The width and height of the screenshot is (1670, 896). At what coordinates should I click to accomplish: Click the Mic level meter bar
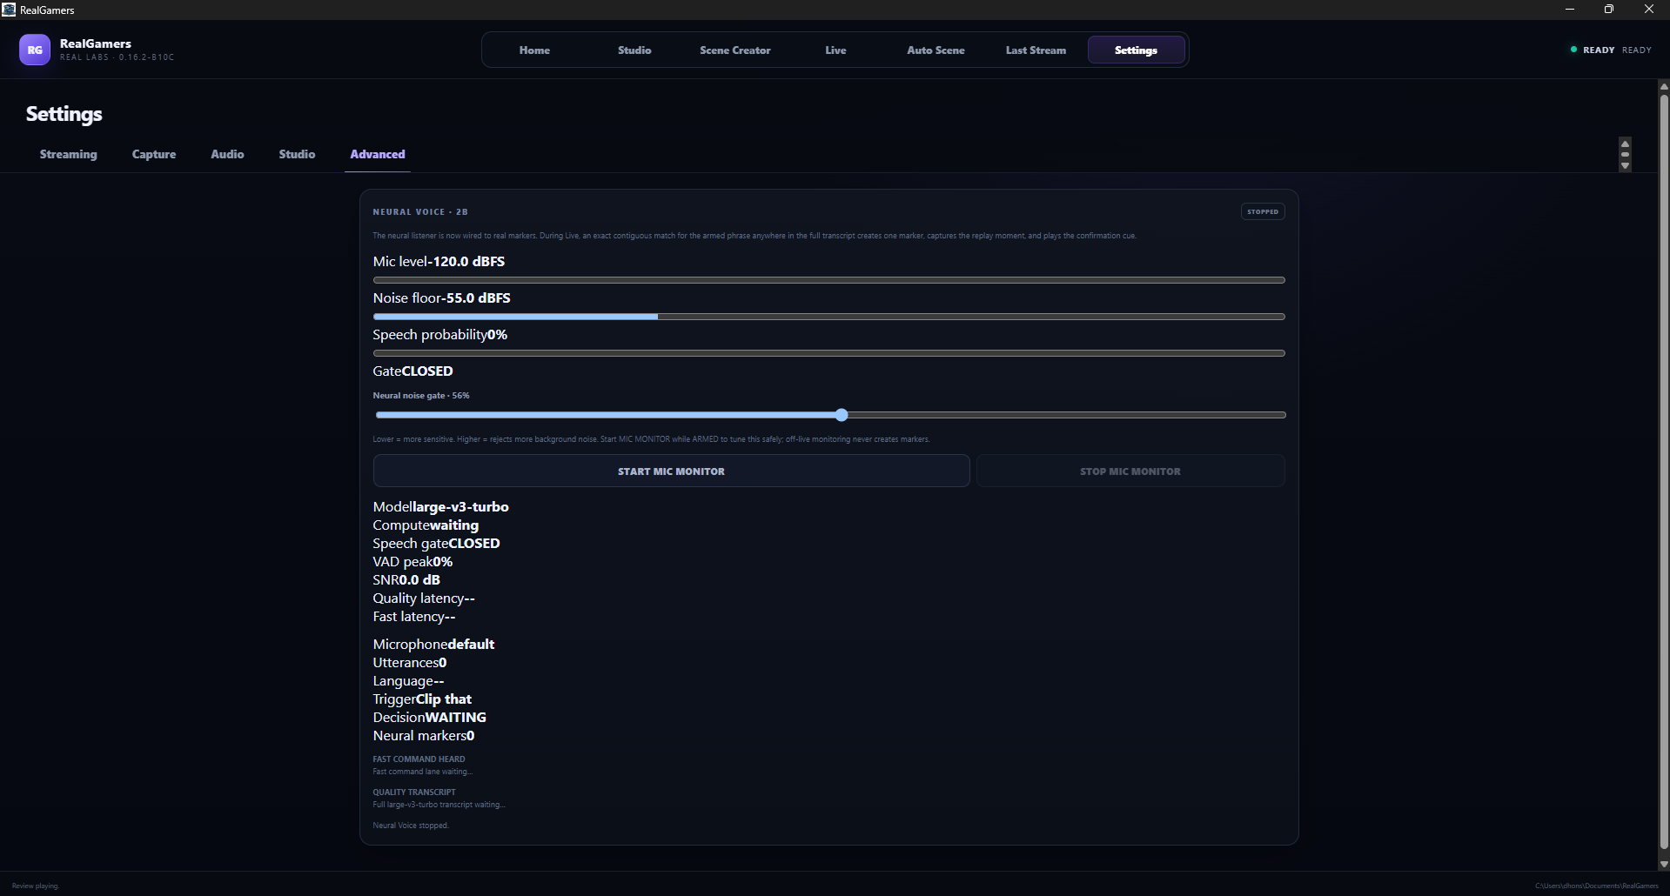tap(828, 280)
